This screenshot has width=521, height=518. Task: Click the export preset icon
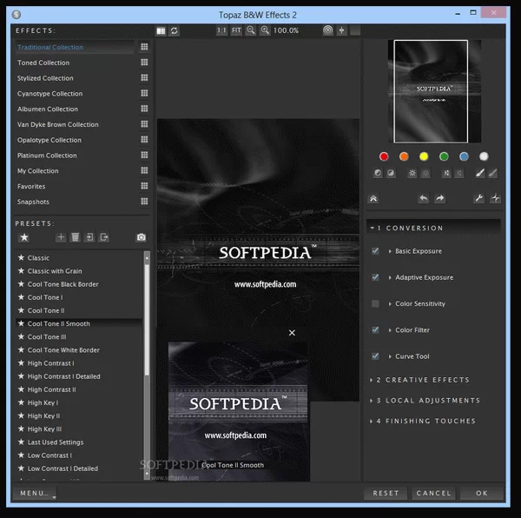point(104,237)
